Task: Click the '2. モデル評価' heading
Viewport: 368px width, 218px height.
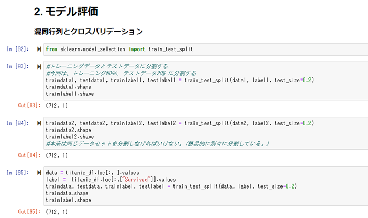Action: click(66, 12)
